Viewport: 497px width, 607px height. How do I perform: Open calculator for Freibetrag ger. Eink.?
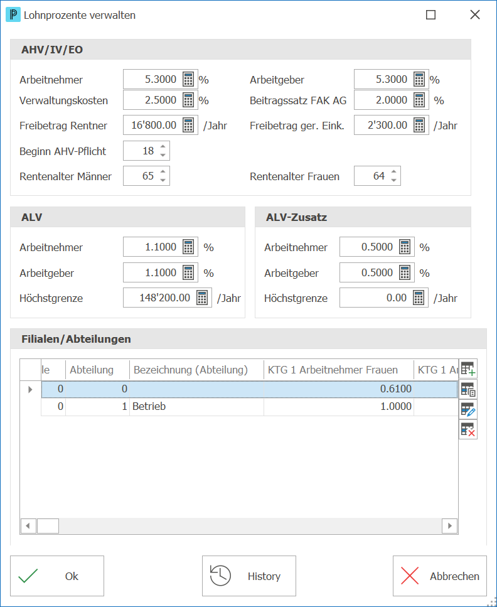coord(419,125)
